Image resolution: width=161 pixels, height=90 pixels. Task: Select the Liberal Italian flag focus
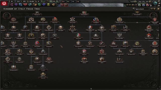78,36
